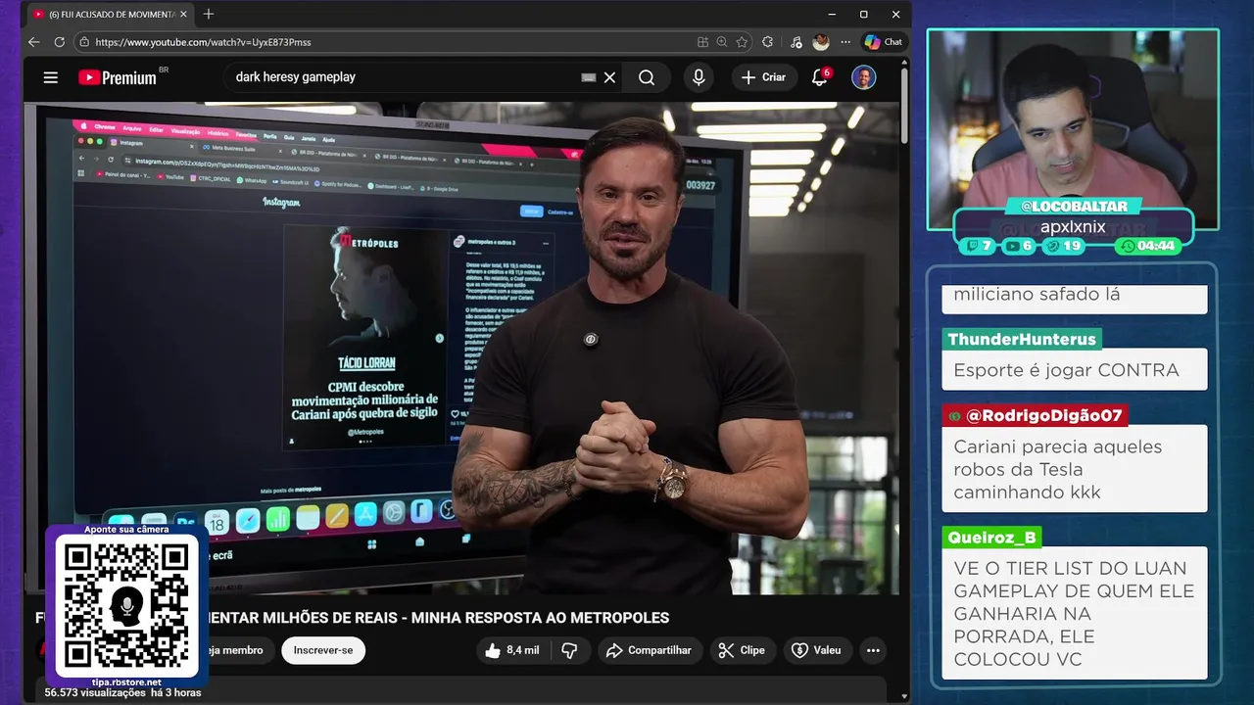The width and height of the screenshot is (1254, 705).
Task: Go back with browser back arrow
Action: (x=34, y=42)
